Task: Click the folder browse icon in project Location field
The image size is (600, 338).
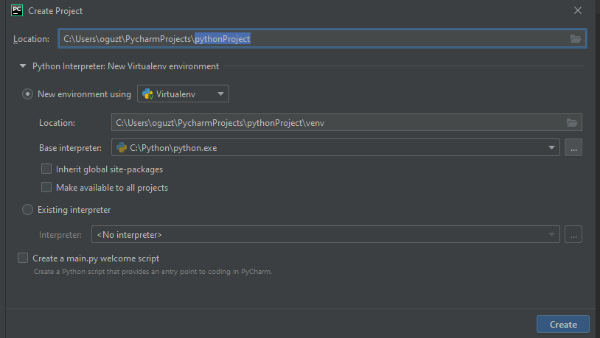Action: tap(576, 38)
